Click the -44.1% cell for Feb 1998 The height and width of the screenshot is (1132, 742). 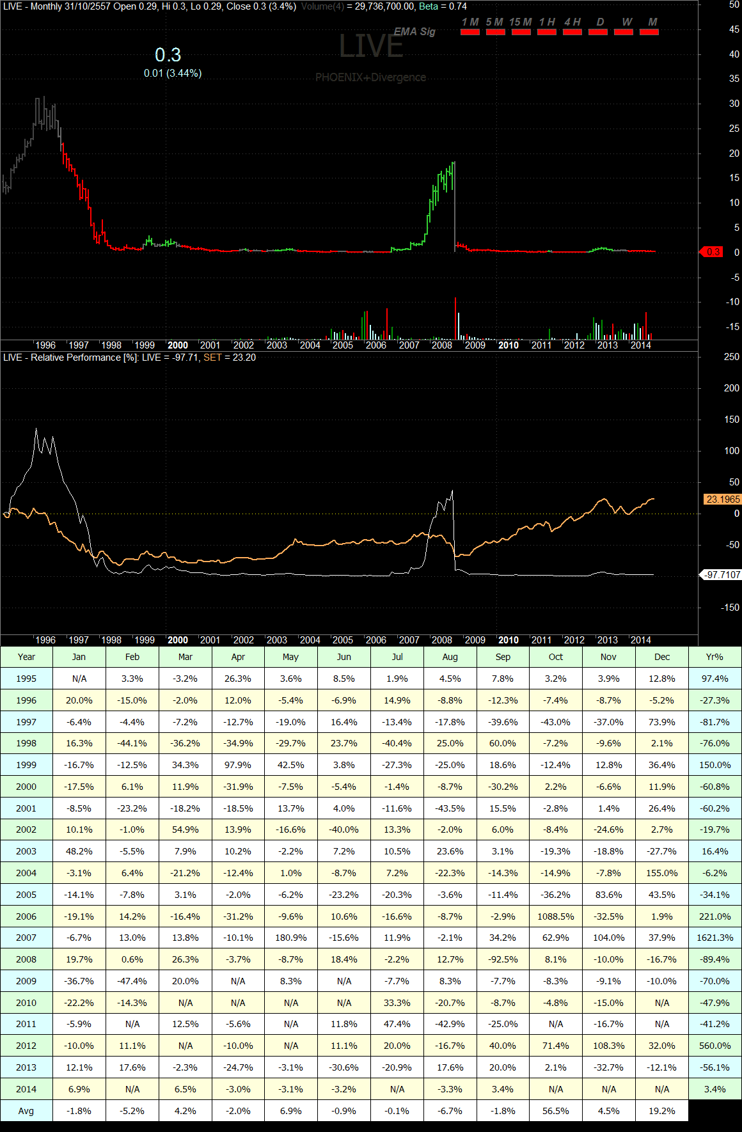pyautogui.click(x=132, y=743)
